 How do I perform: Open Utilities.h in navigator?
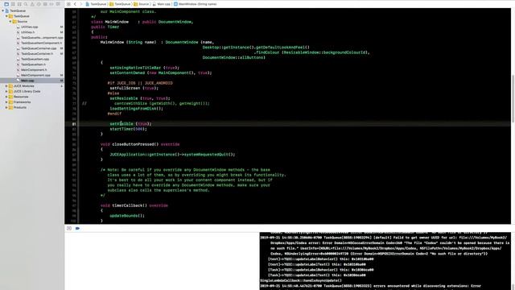[x=27, y=32]
